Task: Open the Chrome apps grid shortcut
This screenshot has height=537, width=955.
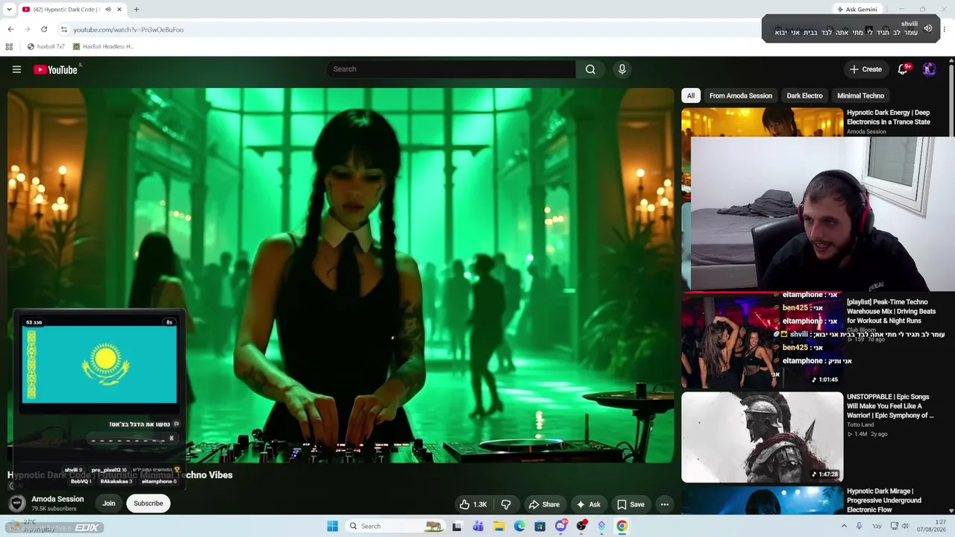Action: click(x=9, y=46)
